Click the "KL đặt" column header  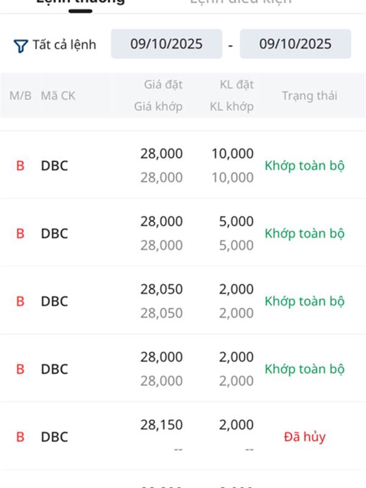click(x=237, y=84)
